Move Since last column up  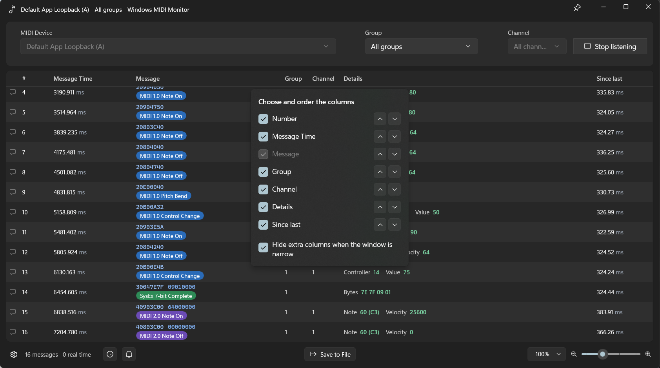[380, 225]
